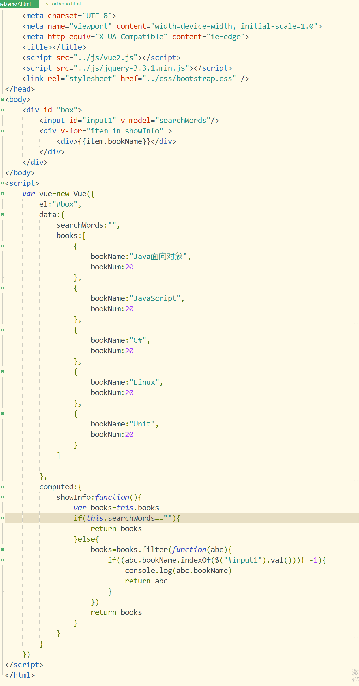Viewport: 359px width, 686px height.
Task: Fold the if this.searchWords block
Action: click(2, 518)
